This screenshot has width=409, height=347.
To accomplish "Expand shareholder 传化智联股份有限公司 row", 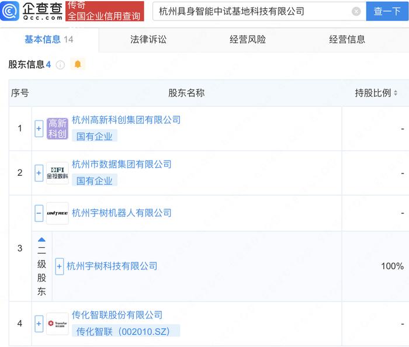I will (x=39, y=324).
